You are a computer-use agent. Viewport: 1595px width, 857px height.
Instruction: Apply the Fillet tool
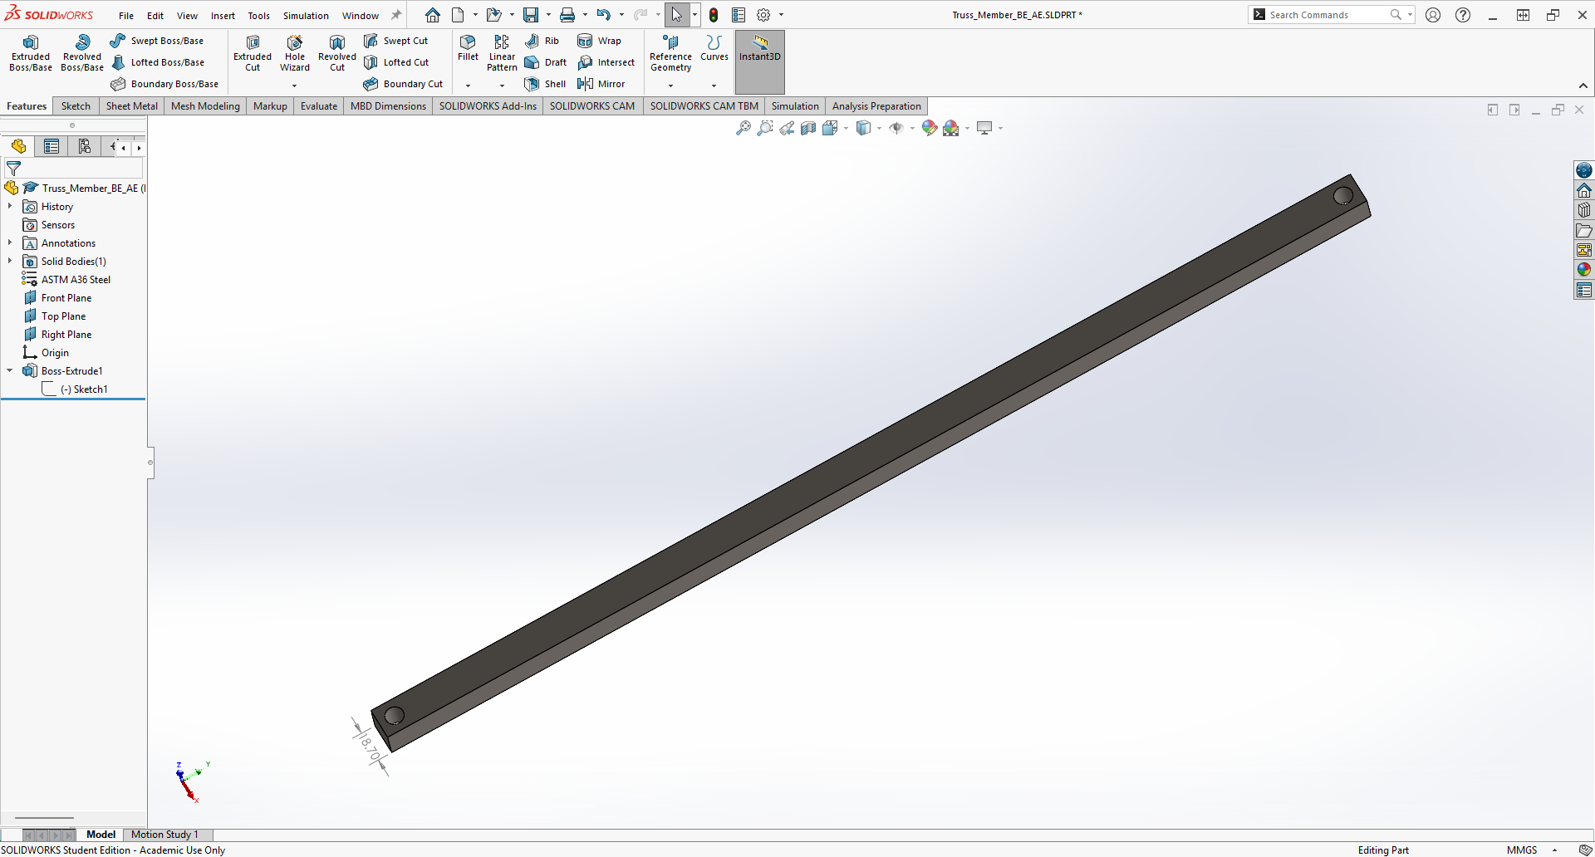[x=468, y=47]
